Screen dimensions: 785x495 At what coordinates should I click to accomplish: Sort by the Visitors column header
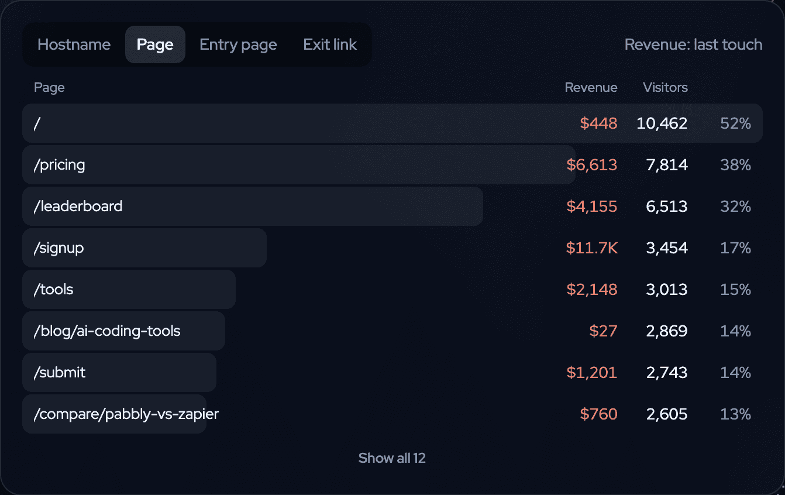tap(665, 88)
